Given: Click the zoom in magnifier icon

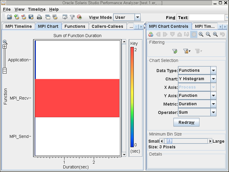Looking at the screenshot, I should pyautogui.click(x=201, y=34).
